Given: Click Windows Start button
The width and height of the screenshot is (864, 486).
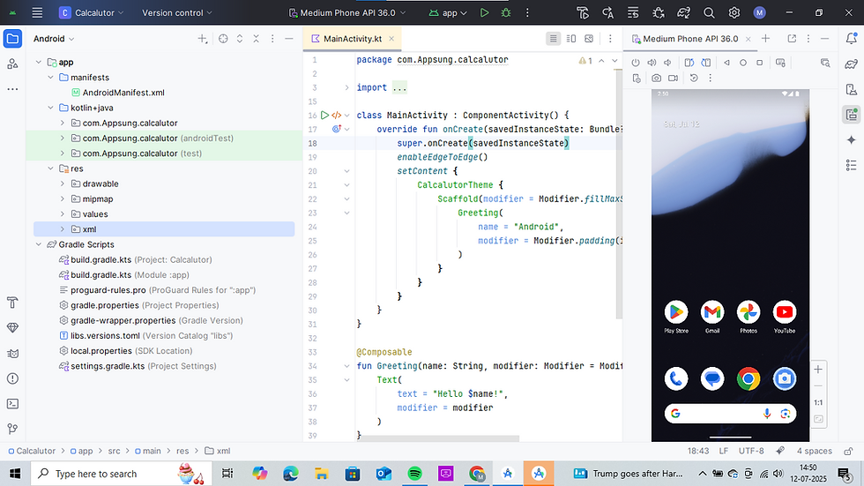Looking at the screenshot, I should pyautogui.click(x=15, y=474).
